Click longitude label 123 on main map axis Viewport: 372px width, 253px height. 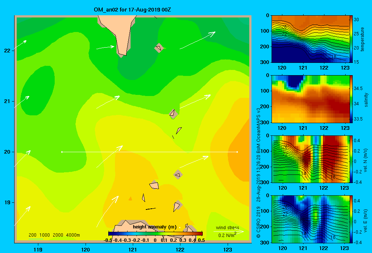pos(228,249)
